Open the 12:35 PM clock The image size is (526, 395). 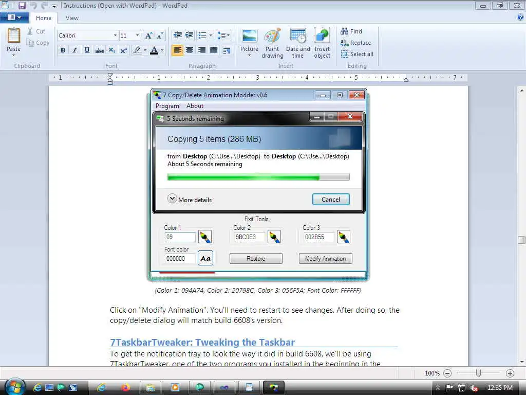pos(500,388)
